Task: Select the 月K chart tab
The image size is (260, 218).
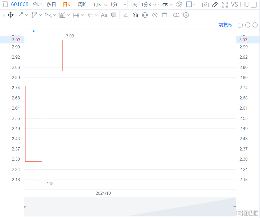Action: click(97, 4)
